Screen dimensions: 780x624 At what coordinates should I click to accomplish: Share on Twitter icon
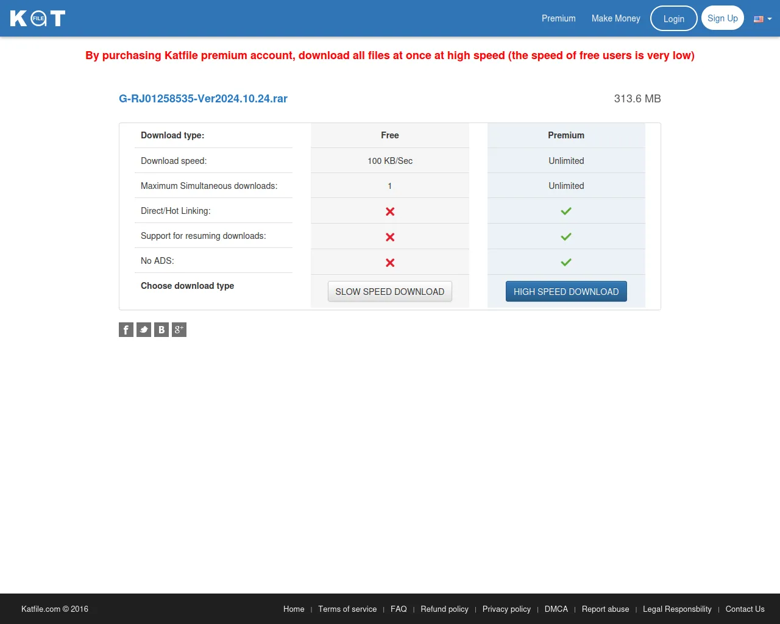[144, 330]
